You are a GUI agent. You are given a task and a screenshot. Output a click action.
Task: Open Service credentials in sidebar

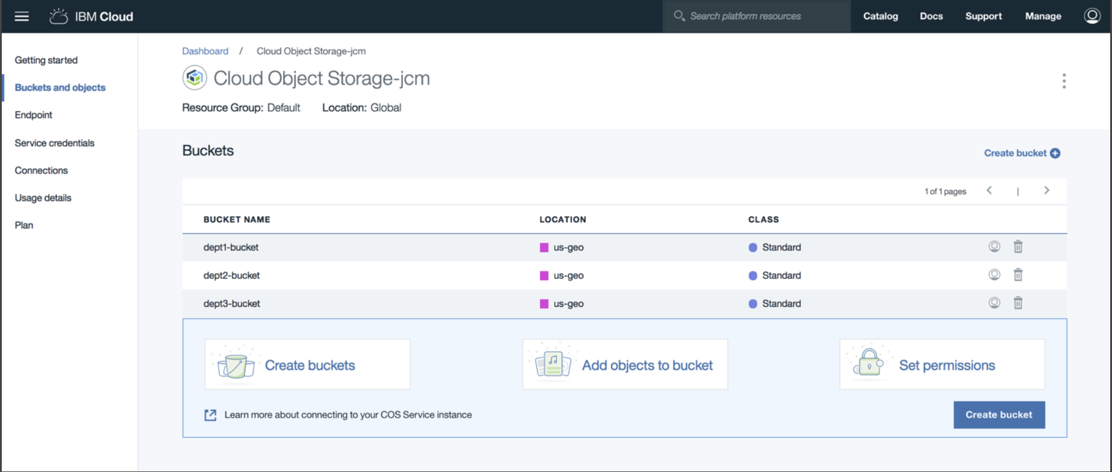[55, 143]
